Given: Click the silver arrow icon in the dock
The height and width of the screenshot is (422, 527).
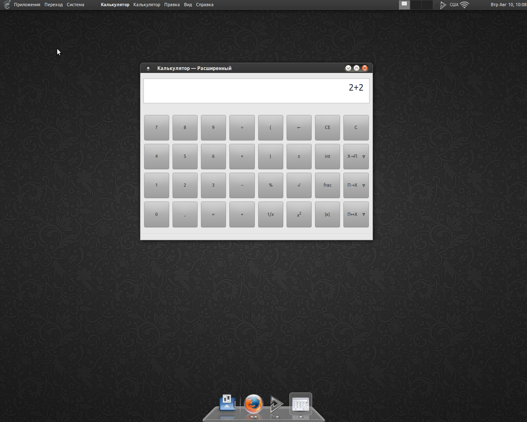Looking at the screenshot, I should pyautogui.click(x=277, y=404).
